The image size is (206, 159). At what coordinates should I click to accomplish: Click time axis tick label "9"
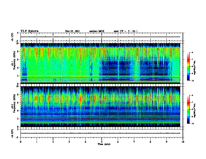click(166, 142)
